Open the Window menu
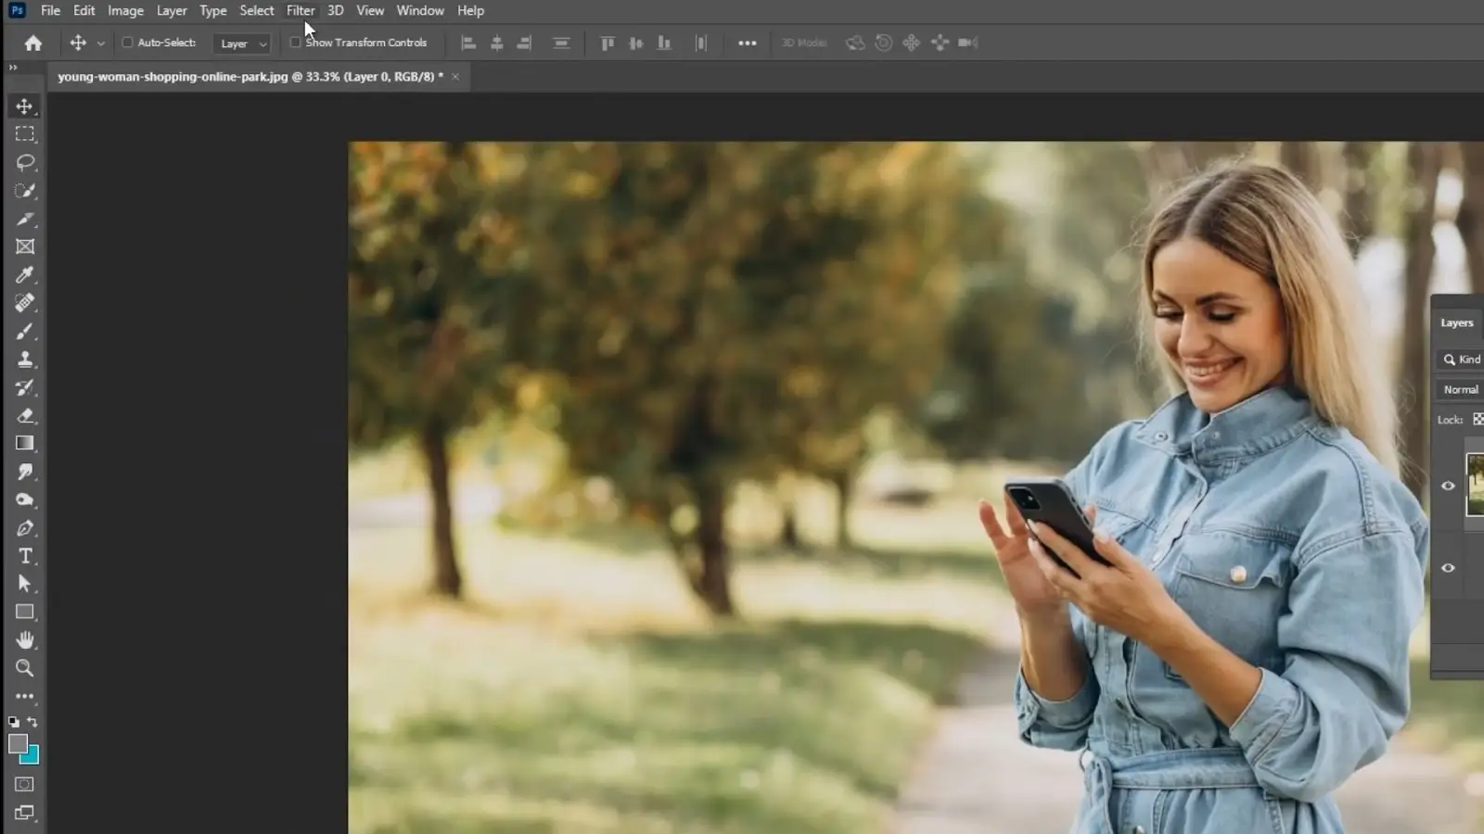Screen dimensions: 1484x834 [x=420, y=11]
